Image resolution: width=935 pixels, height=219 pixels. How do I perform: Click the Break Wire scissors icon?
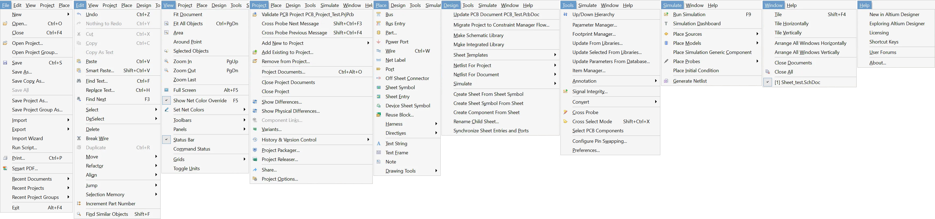click(79, 138)
